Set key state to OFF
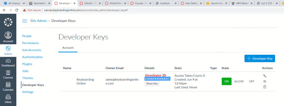 coord(252,81)
